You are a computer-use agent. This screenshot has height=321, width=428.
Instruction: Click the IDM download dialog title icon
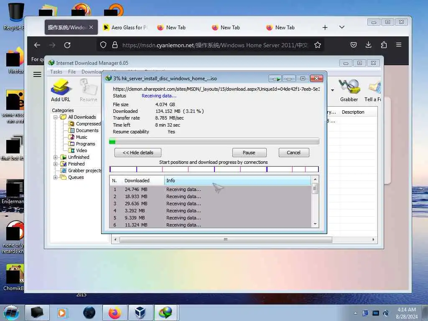[109, 78]
